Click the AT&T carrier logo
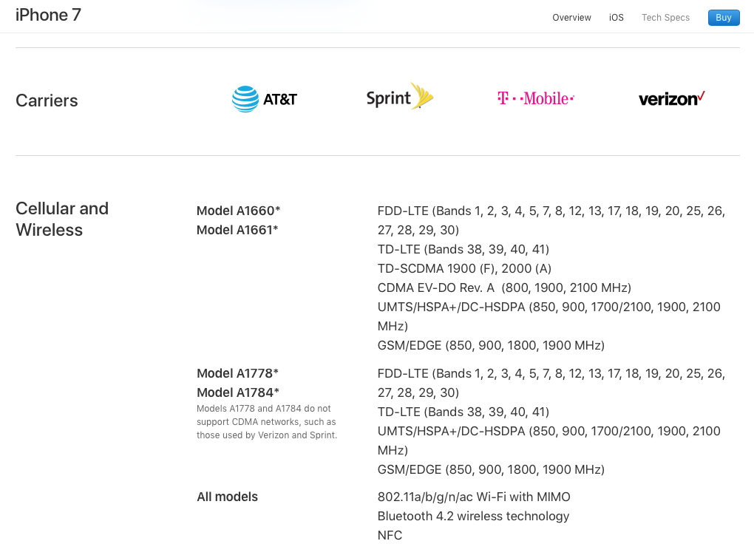Screen dimensions: 754x558 [x=265, y=99]
